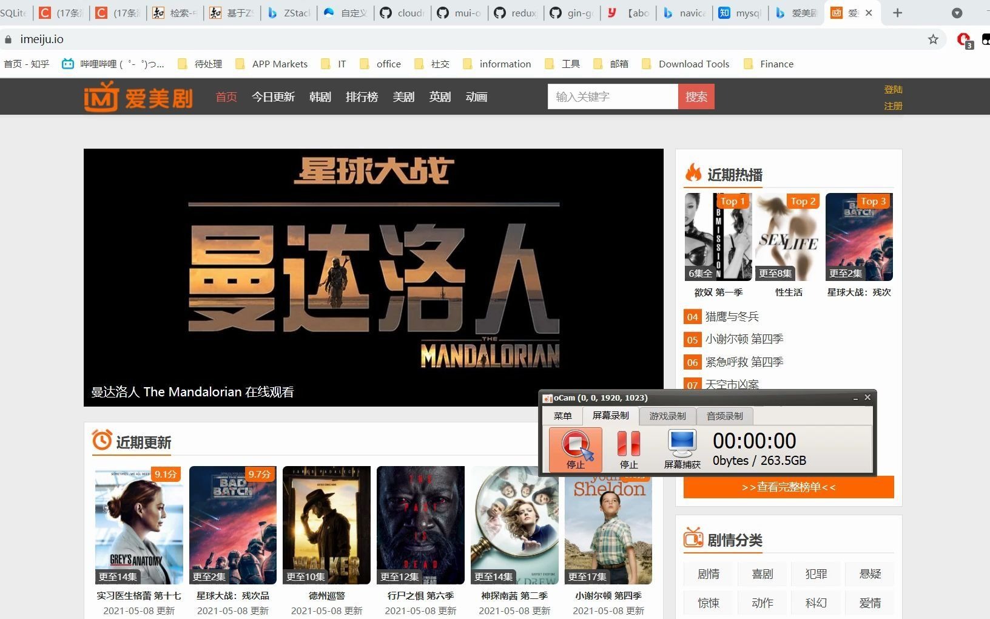Open 社交 bookmark folder
The height and width of the screenshot is (619, 990).
tap(432, 64)
